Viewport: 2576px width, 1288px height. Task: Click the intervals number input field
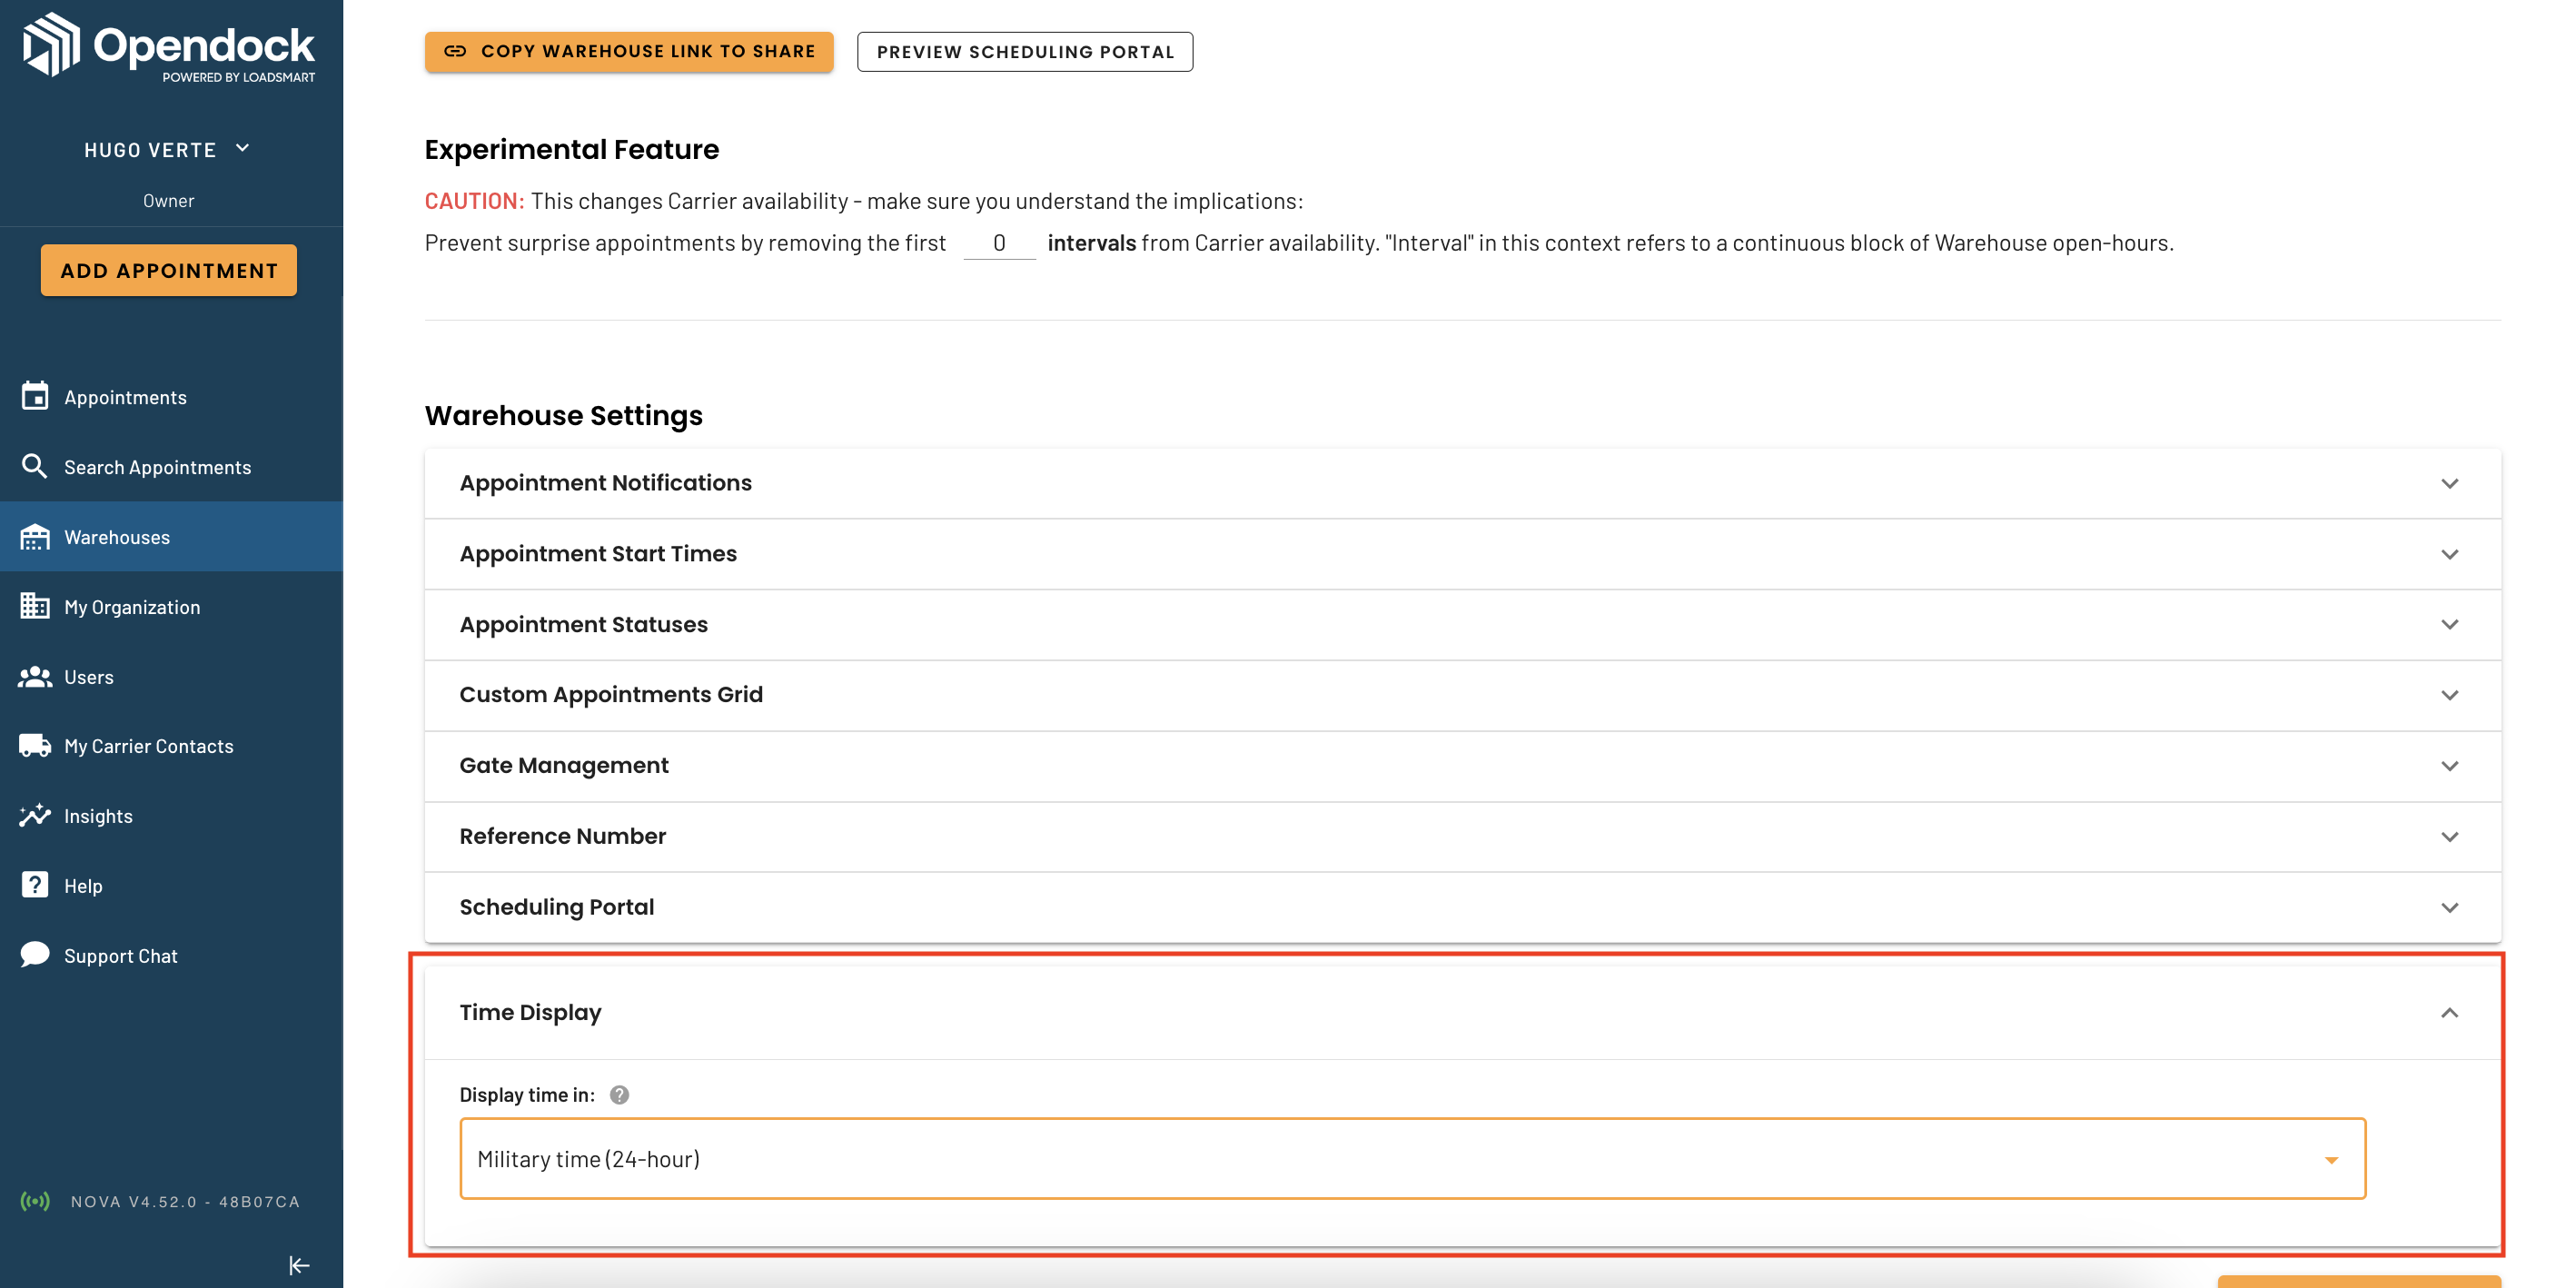pos(999,243)
